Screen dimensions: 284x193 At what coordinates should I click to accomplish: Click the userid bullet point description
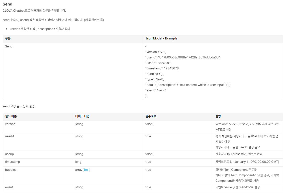click(40, 29)
